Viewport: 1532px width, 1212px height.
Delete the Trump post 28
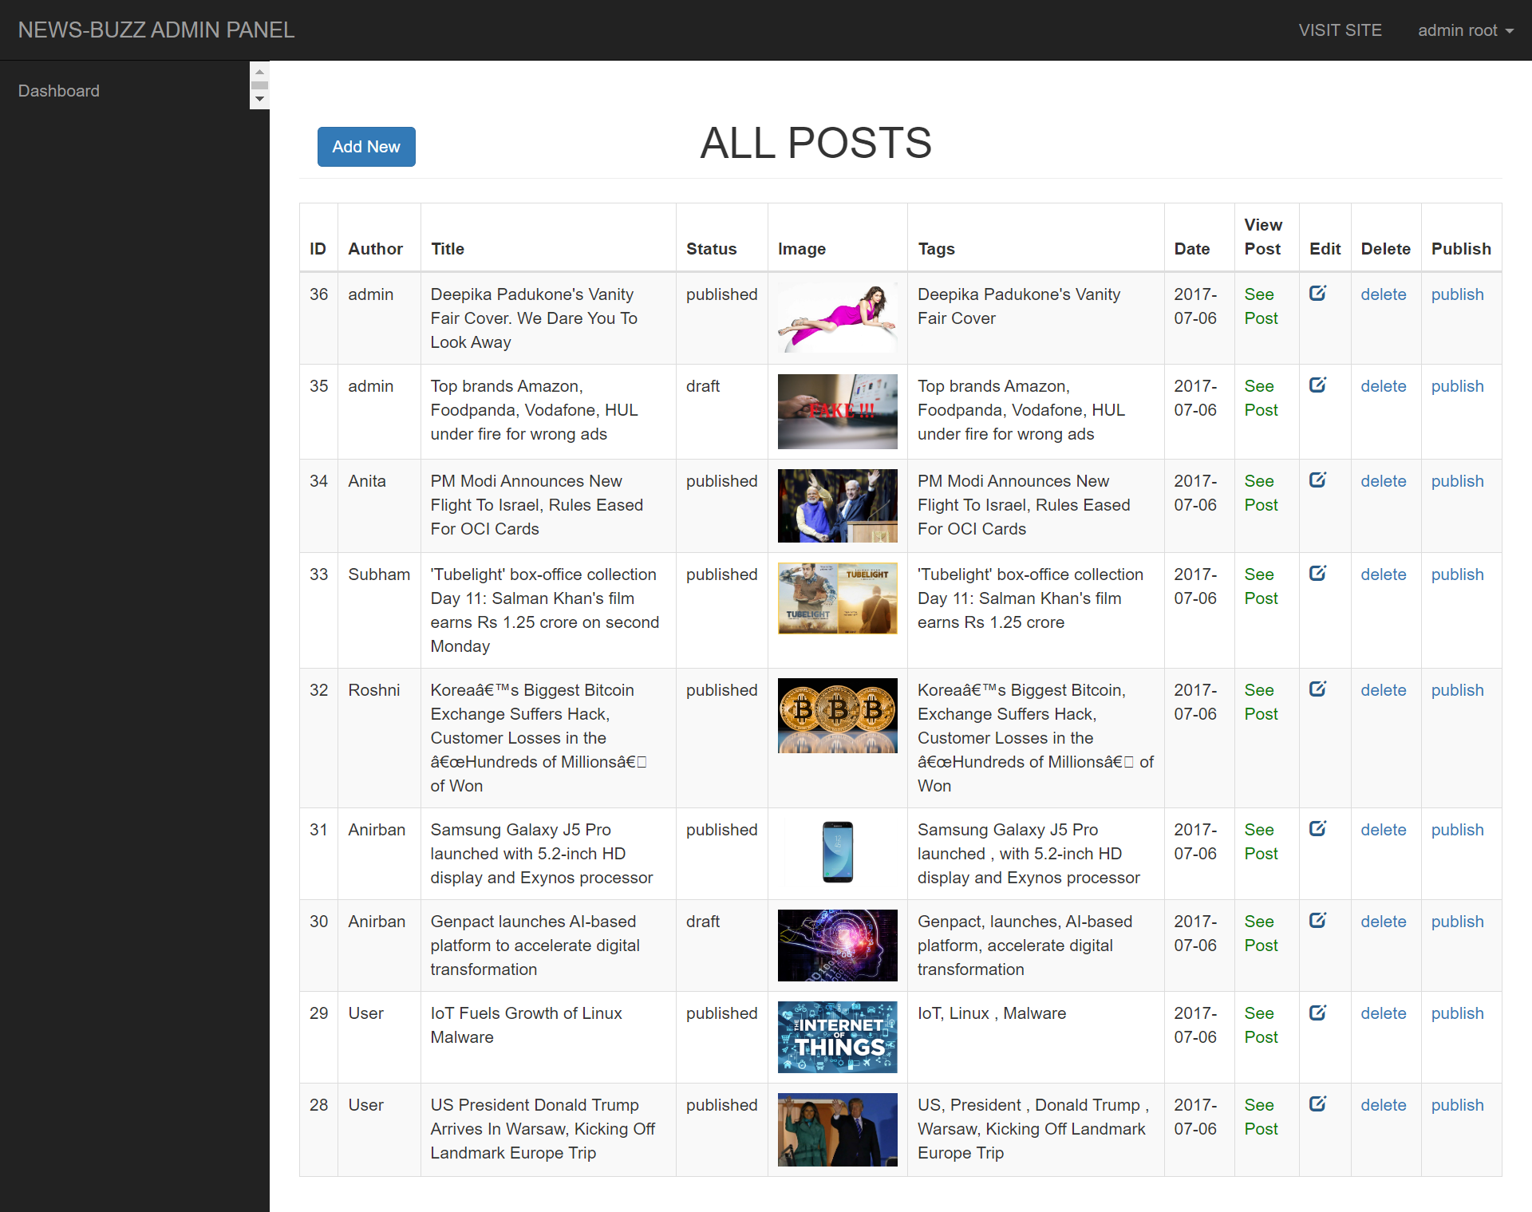click(x=1384, y=1105)
